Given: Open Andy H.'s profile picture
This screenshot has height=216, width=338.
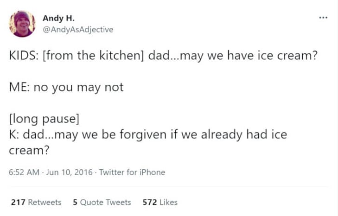Looking at the screenshot, I should click(22, 24).
